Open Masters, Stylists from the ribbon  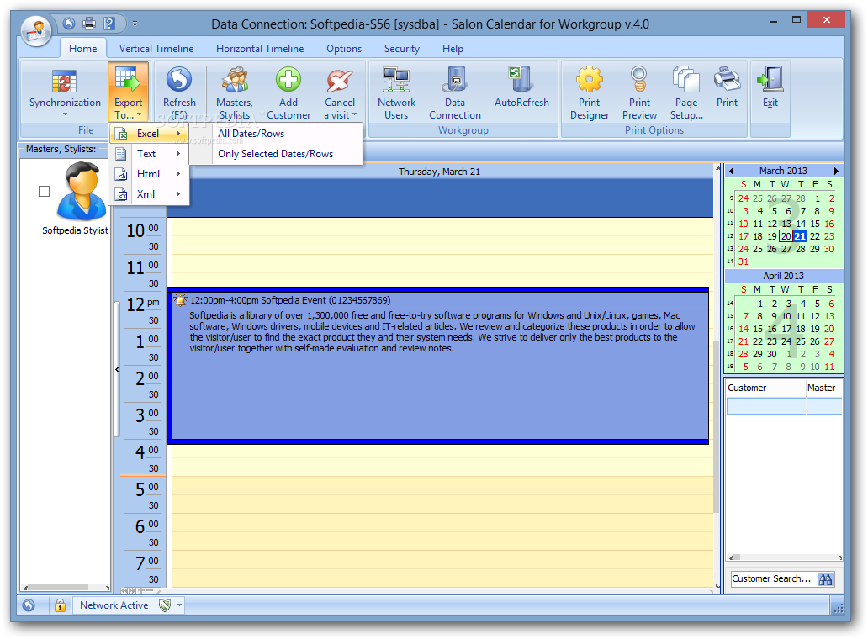235,92
